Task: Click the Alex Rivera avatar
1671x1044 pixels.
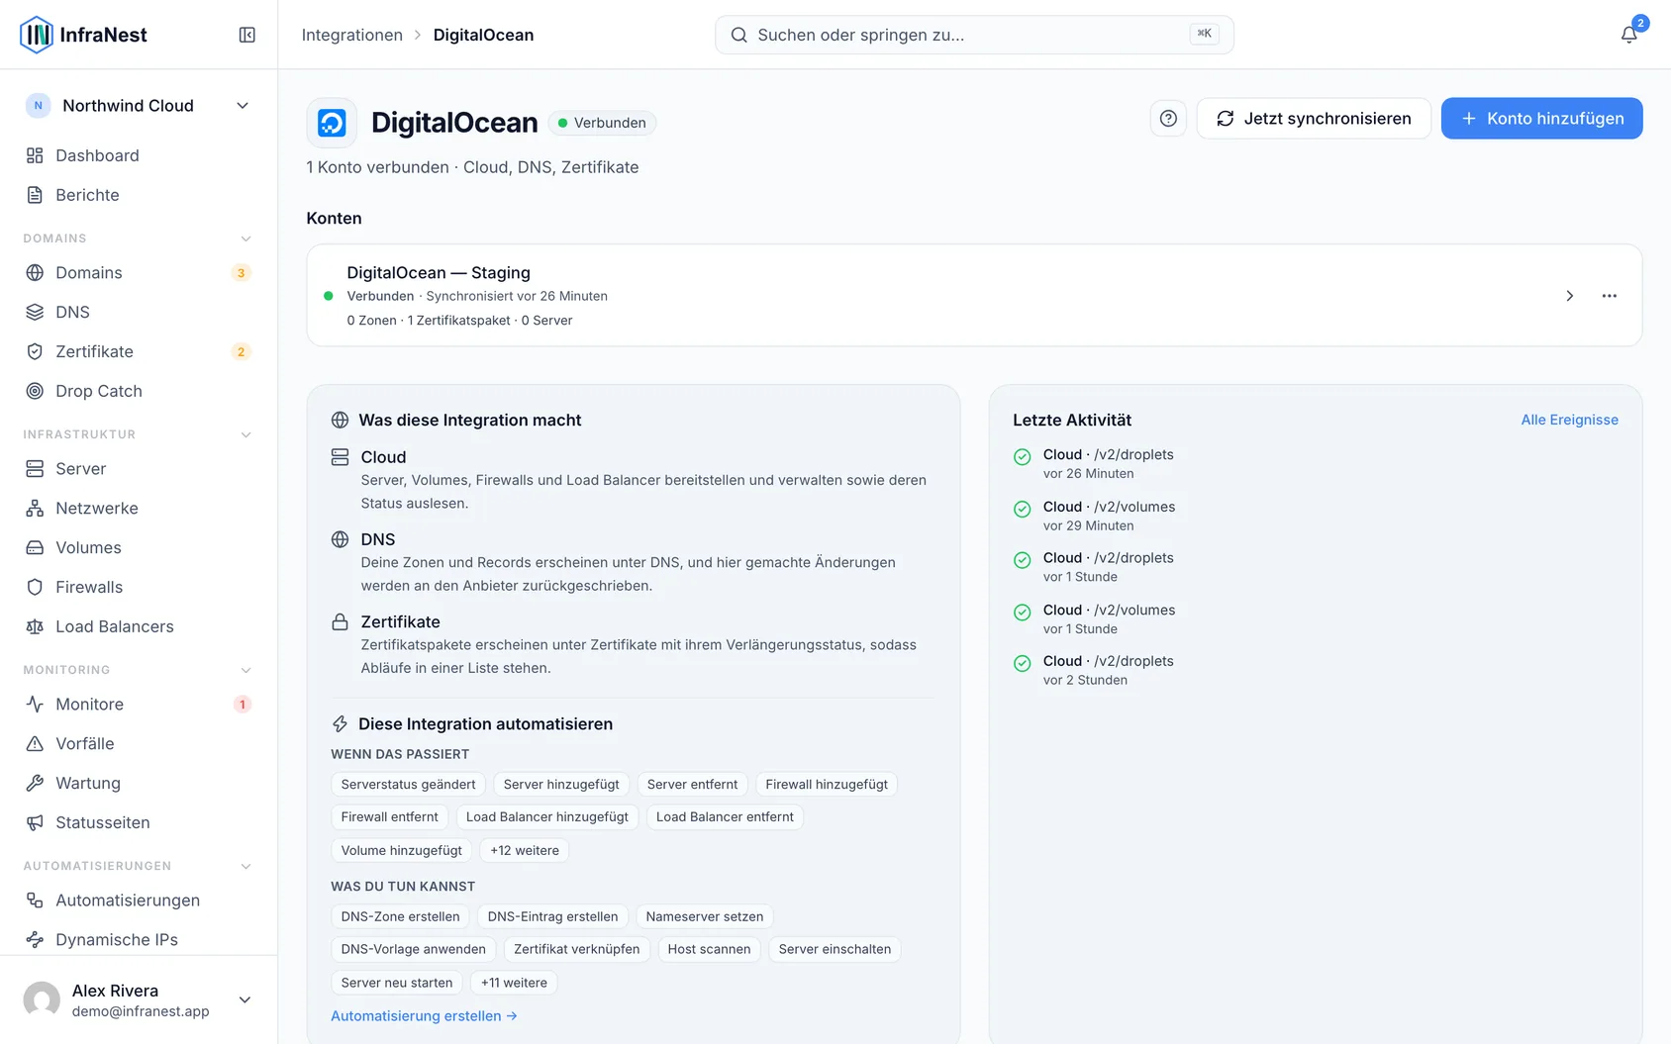Action: coord(42,999)
